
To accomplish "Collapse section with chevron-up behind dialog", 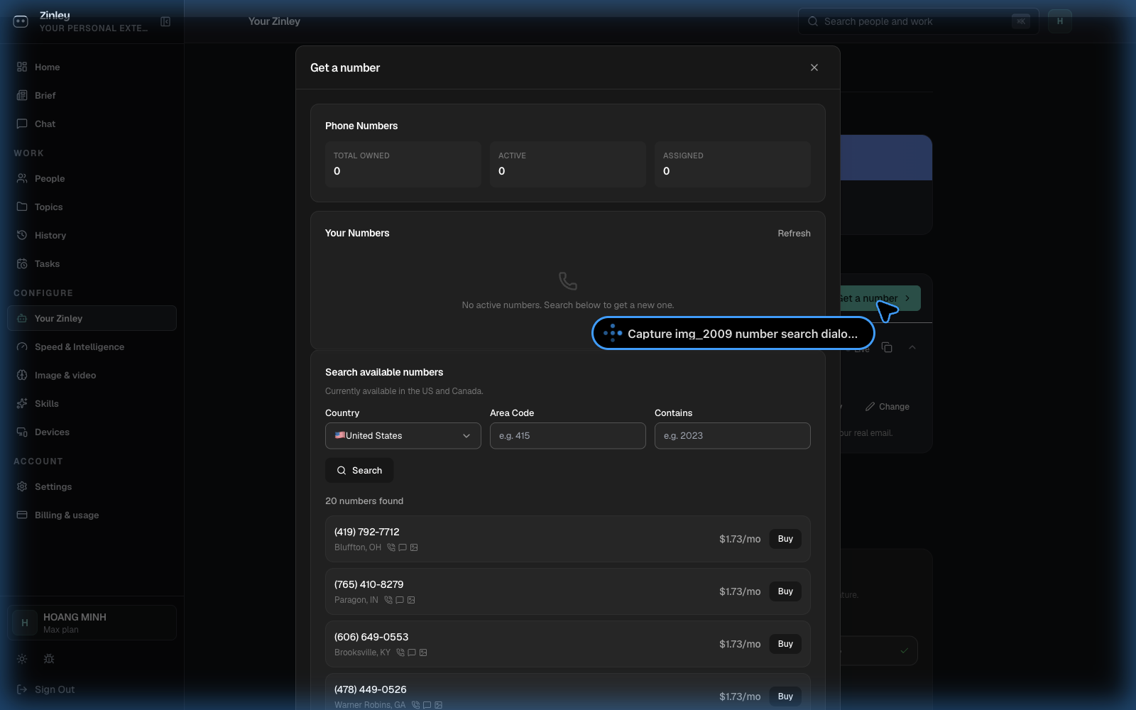I will click(912, 347).
